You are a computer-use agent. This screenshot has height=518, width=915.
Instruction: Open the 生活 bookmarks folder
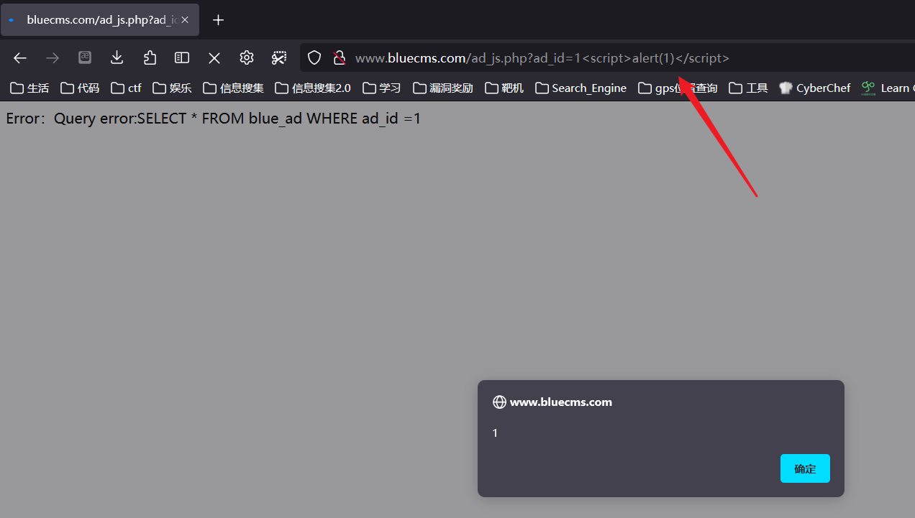(29, 88)
